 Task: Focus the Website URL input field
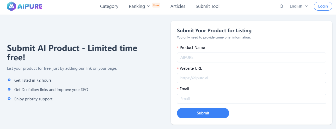coord(252,78)
